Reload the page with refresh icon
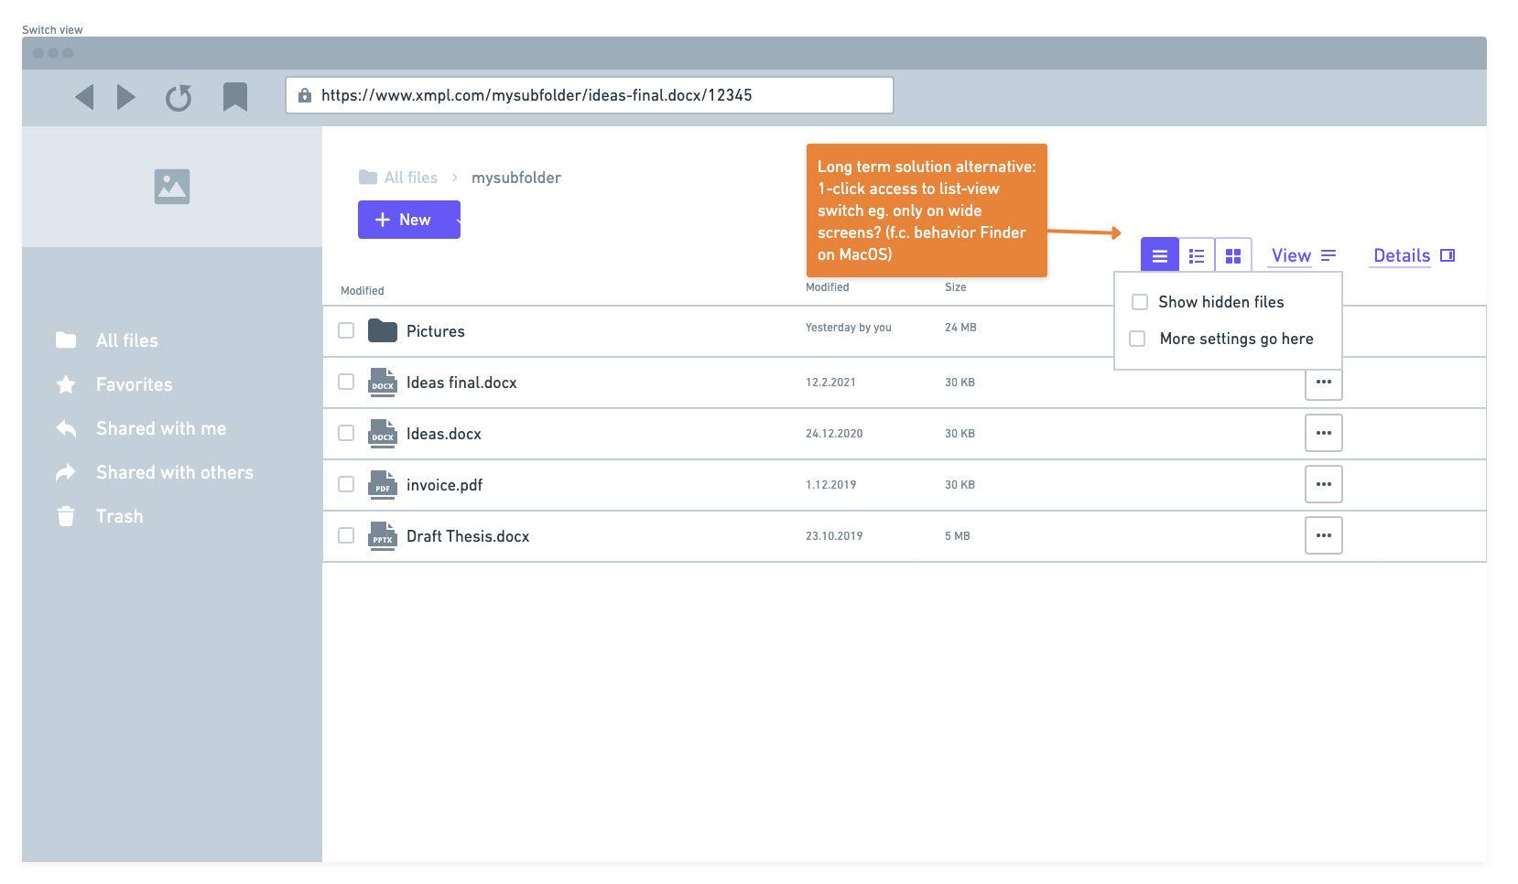 tap(179, 97)
